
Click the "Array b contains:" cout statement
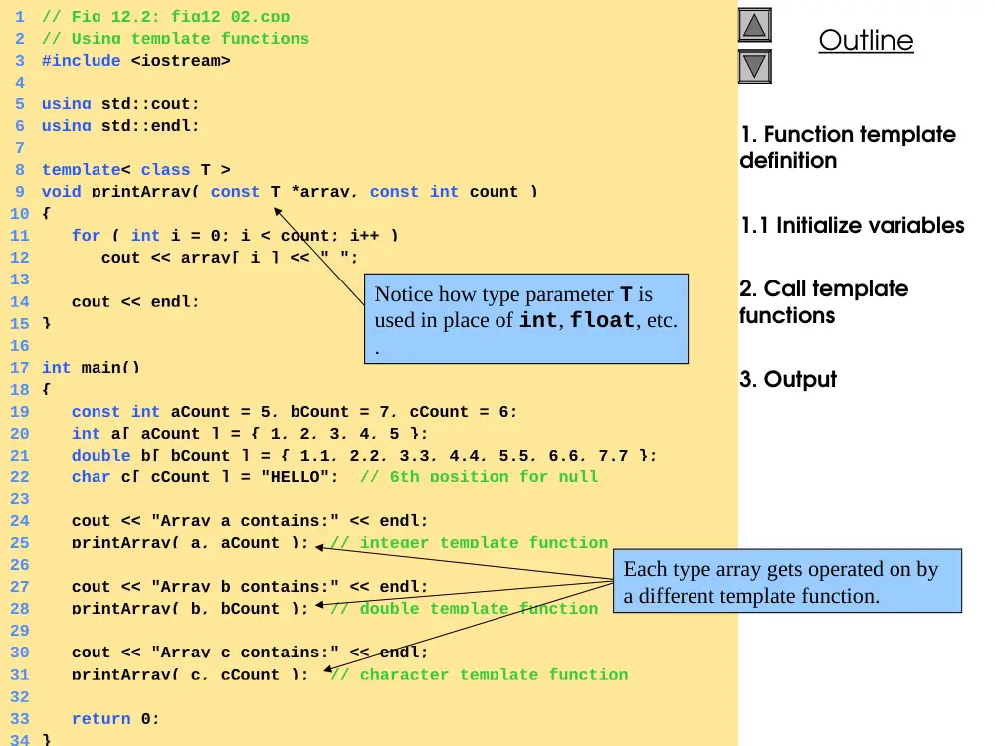[250, 587]
